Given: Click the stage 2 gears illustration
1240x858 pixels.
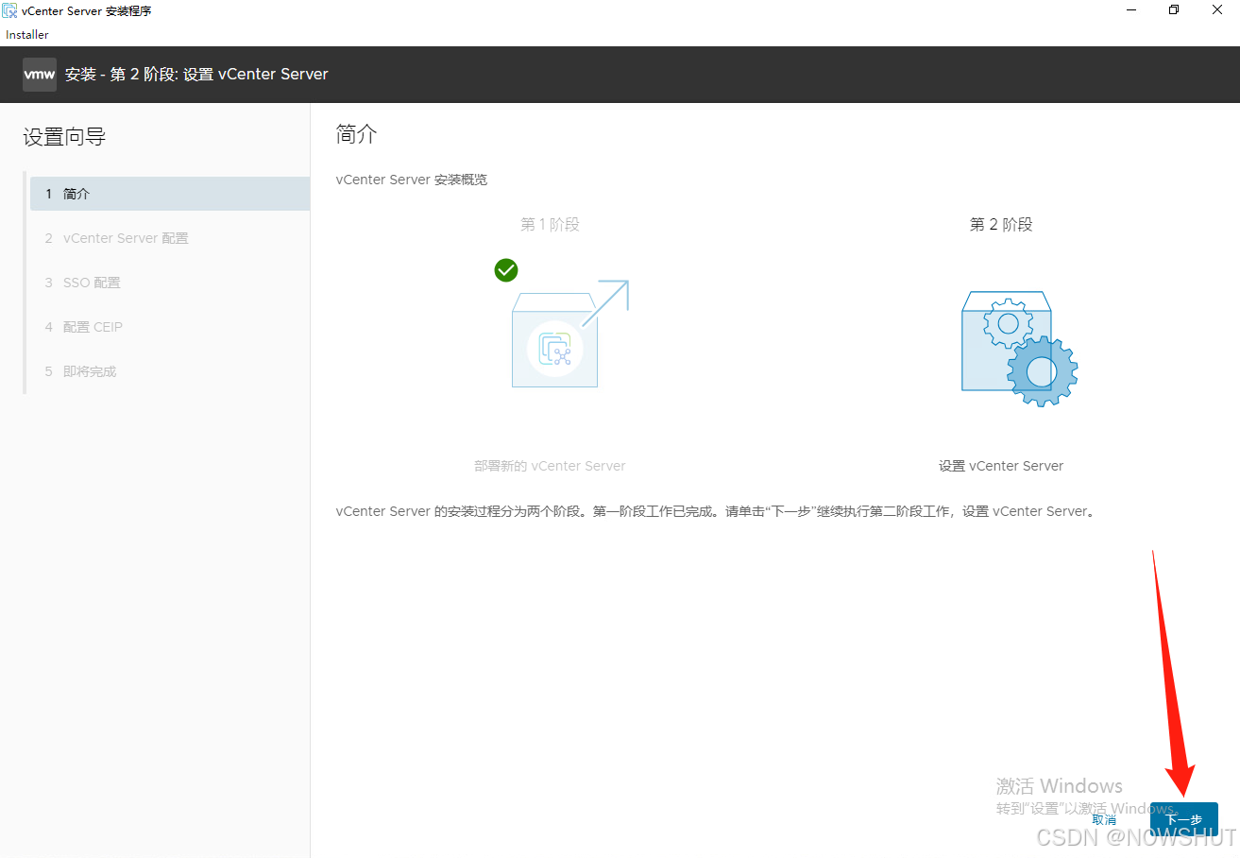Looking at the screenshot, I should [x=1019, y=349].
